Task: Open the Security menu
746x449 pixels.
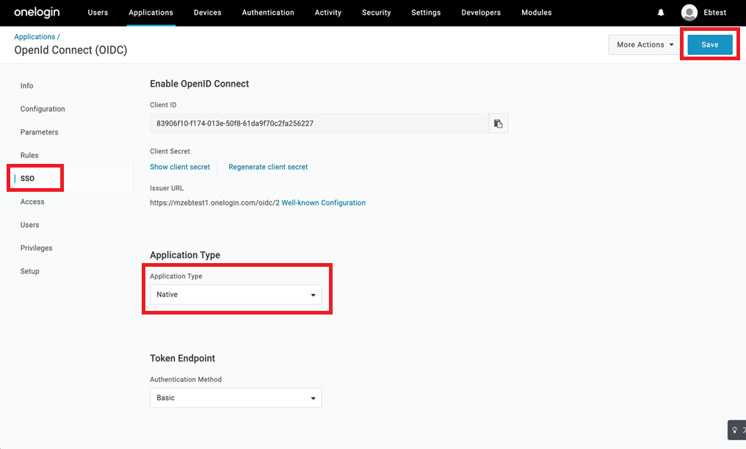Action: click(x=376, y=12)
